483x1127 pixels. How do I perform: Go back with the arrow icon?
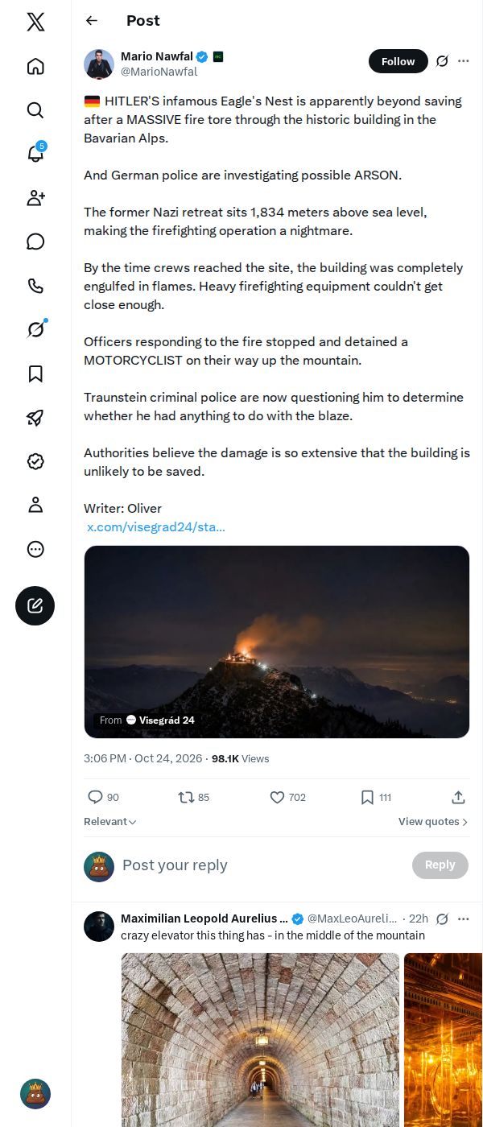pos(92,21)
